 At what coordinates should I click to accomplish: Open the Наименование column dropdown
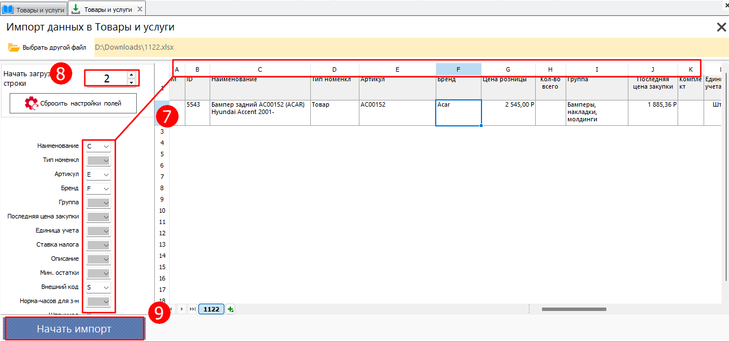coord(106,146)
